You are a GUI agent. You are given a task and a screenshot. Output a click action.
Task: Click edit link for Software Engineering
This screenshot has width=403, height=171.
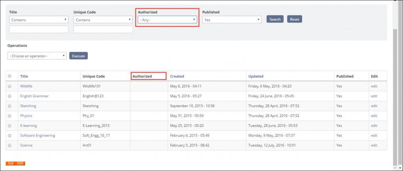tap(374, 136)
